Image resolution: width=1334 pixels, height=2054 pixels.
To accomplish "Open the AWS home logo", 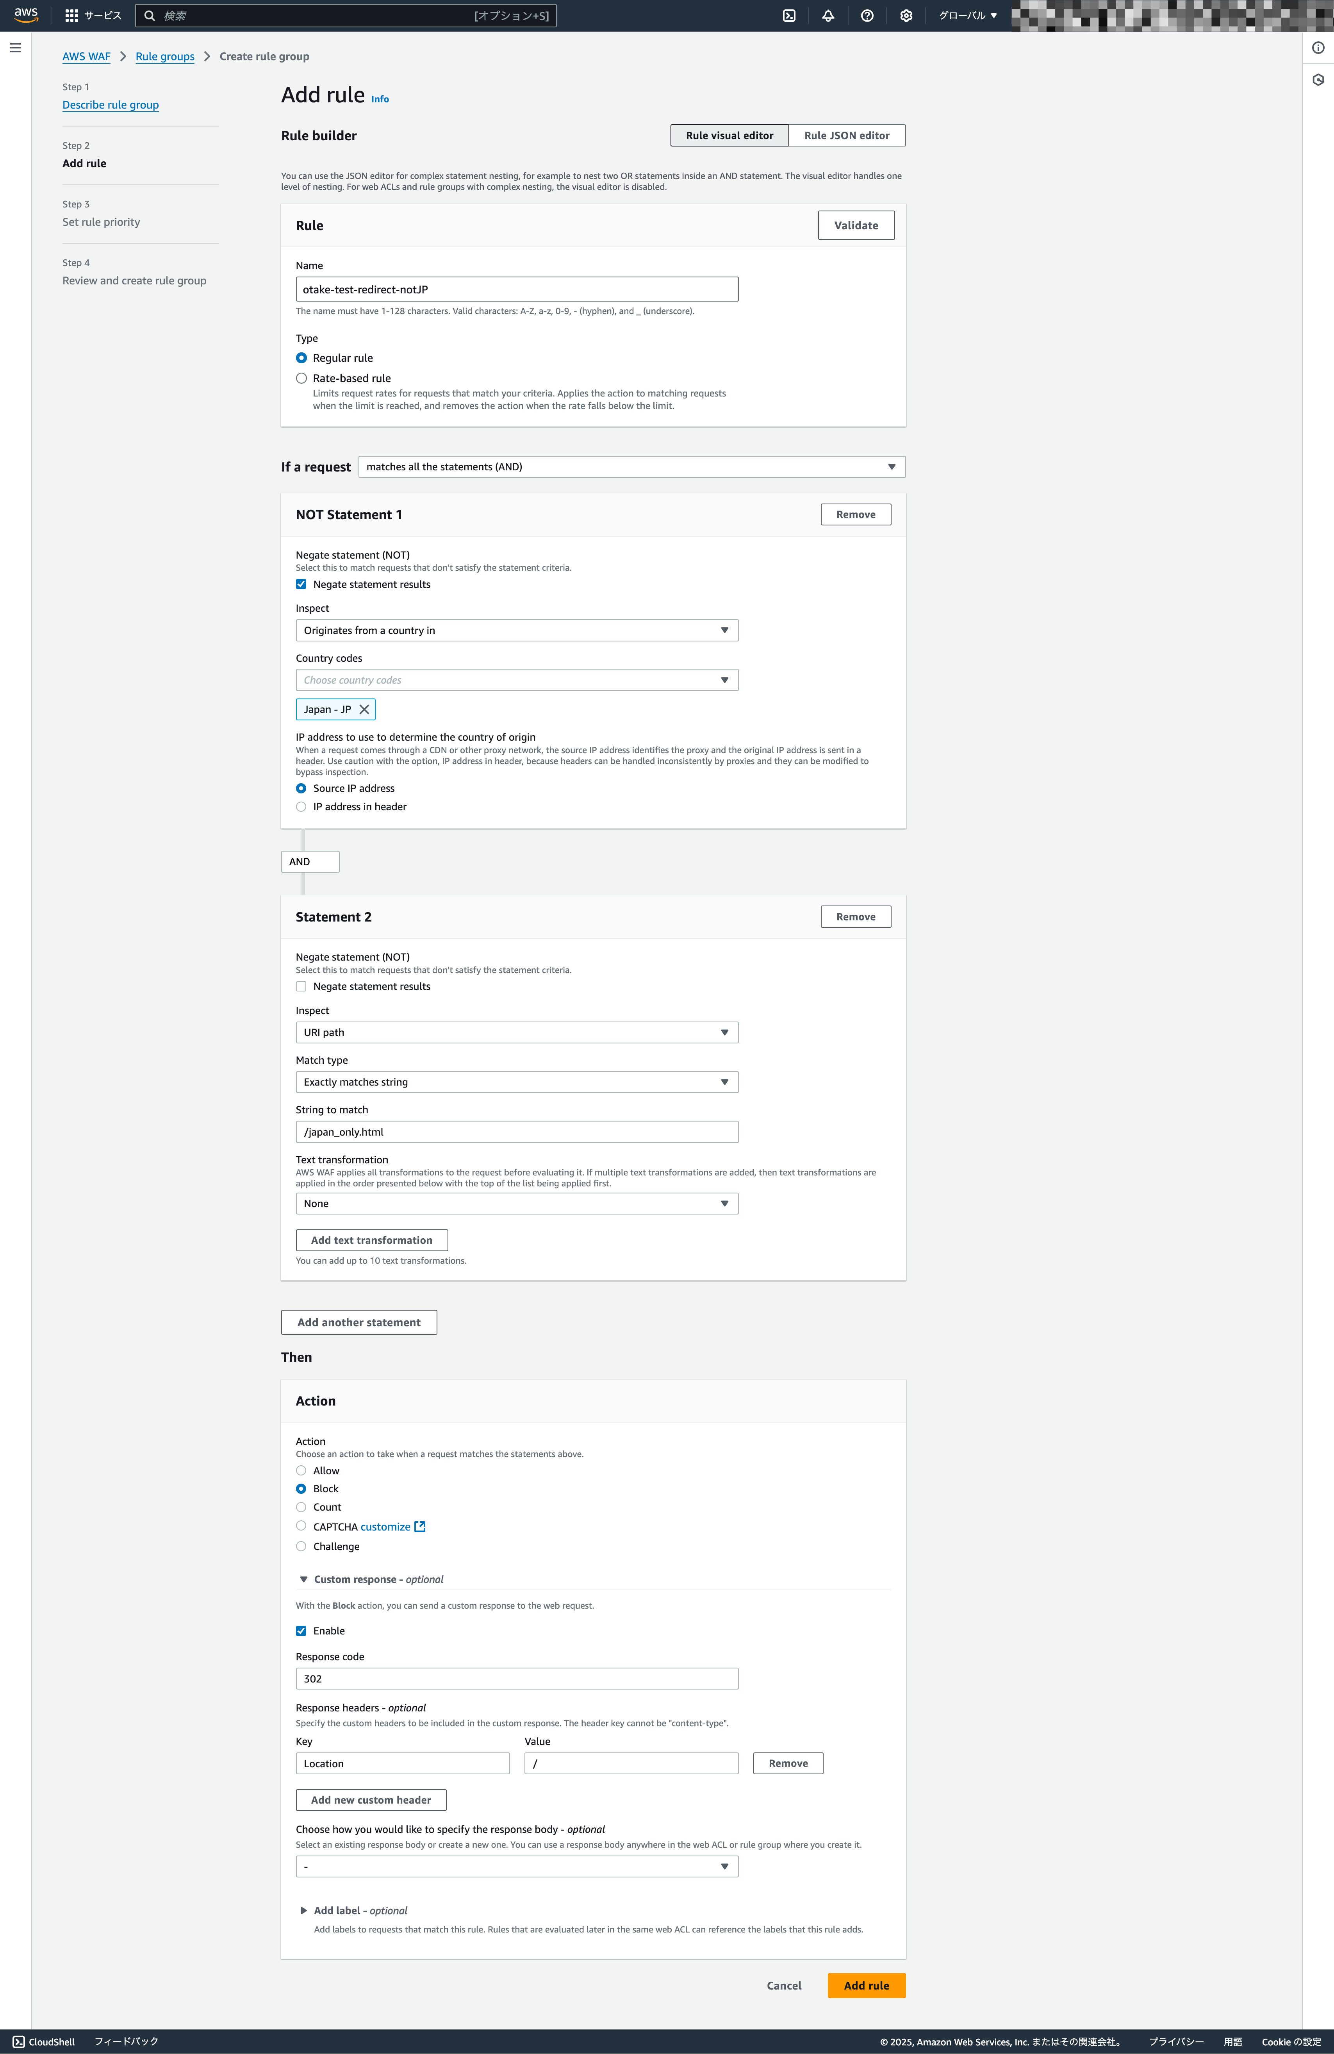I will [x=26, y=16].
